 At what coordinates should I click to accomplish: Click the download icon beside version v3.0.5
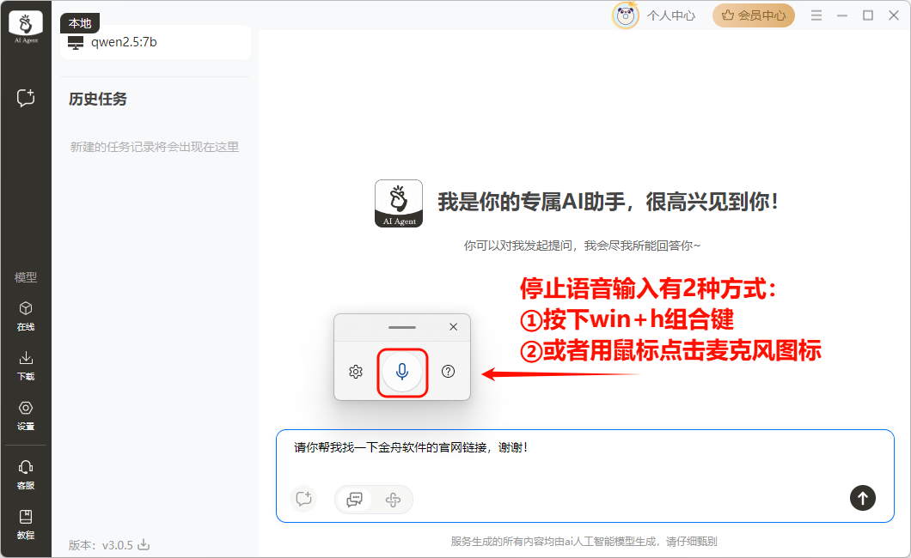pyautogui.click(x=144, y=544)
